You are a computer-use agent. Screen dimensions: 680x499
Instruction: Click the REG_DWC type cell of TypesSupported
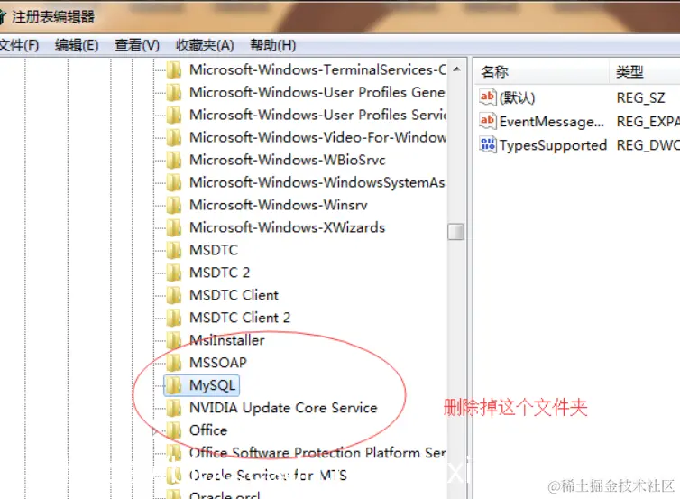click(x=648, y=145)
